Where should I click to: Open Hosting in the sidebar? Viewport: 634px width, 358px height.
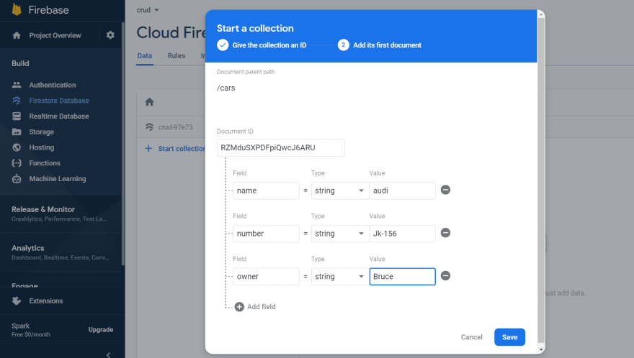[41, 147]
